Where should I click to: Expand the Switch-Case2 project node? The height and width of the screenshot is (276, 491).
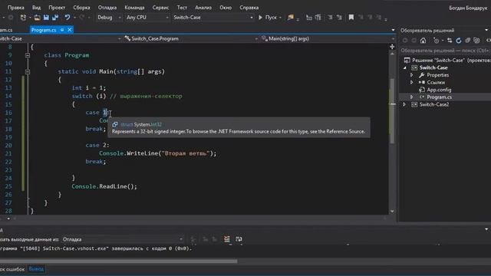point(404,104)
